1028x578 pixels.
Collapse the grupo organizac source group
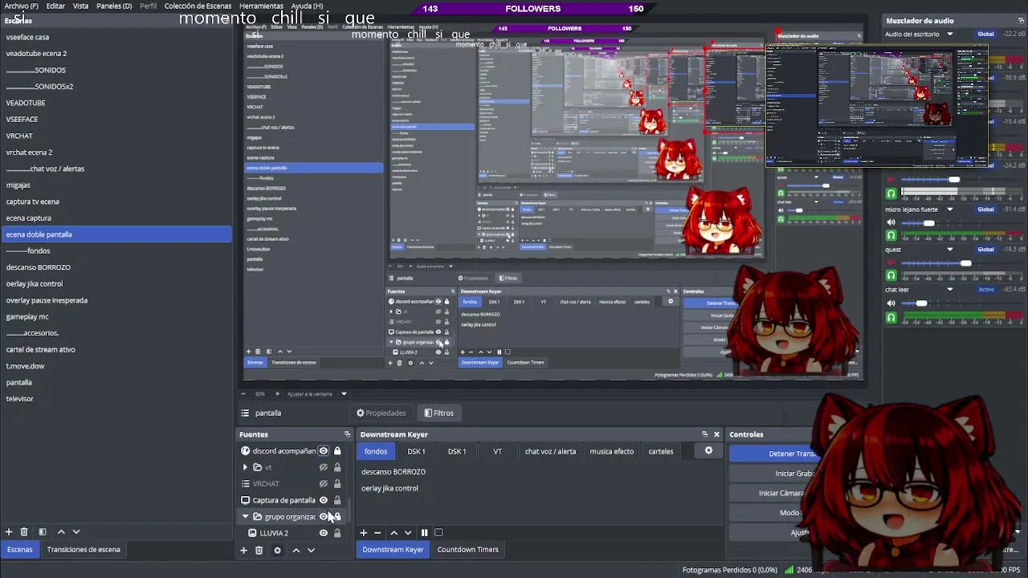245,516
